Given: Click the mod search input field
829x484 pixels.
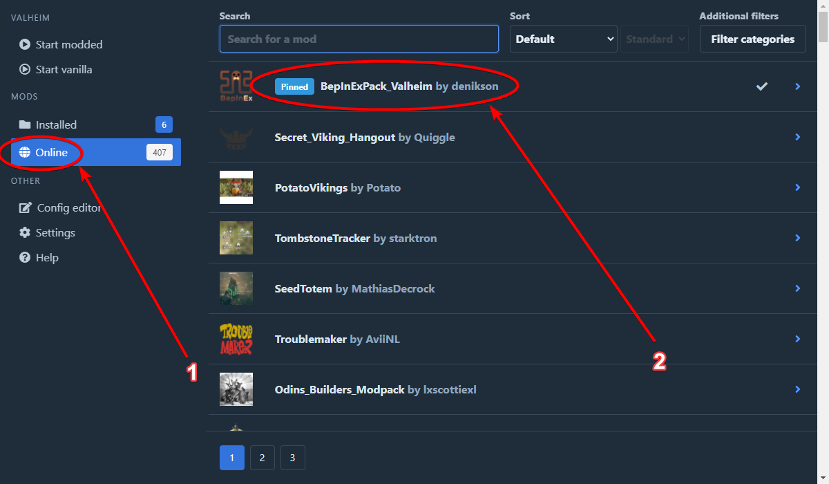Looking at the screenshot, I should 359,39.
